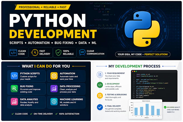Click Your Idea, My Code tagline pill
Image resolution: width=183 pixels, height=122 pixels.
pos(143,54)
